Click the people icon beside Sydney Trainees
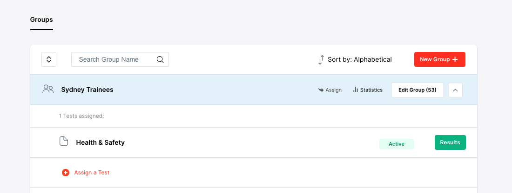This screenshot has width=512, height=193. [x=48, y=89]
